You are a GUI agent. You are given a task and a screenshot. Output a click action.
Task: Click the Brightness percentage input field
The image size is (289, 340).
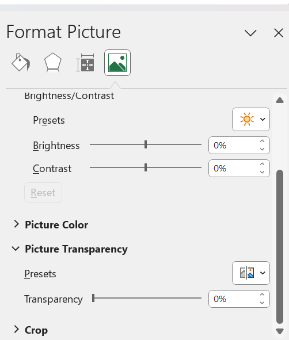click(x=234, y=146)
